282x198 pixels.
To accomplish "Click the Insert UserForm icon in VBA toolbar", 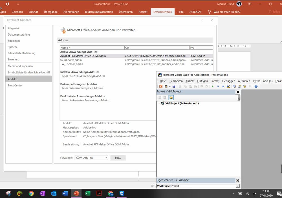I will [166, 86].
